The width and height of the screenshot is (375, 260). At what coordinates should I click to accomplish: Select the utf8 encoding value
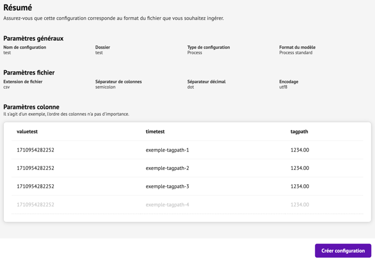click(x=283, y=87)
